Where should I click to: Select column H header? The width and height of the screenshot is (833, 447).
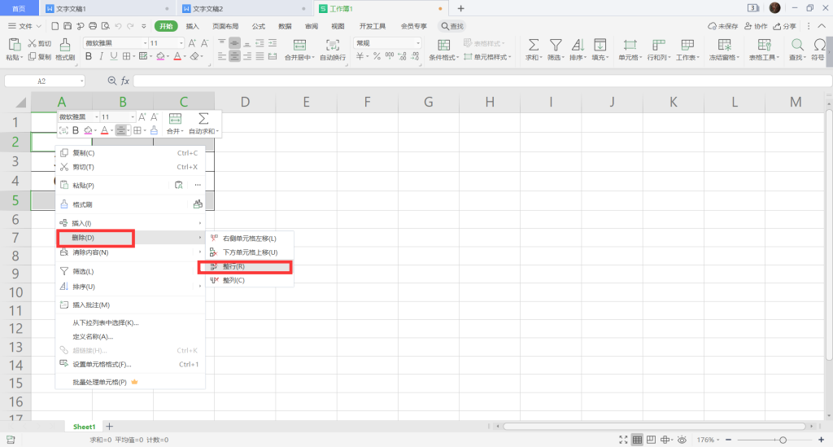click(x=490, y=102)
